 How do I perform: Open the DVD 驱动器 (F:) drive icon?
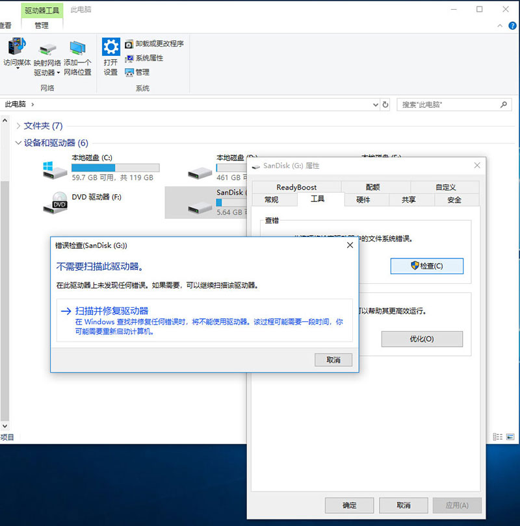55,202
